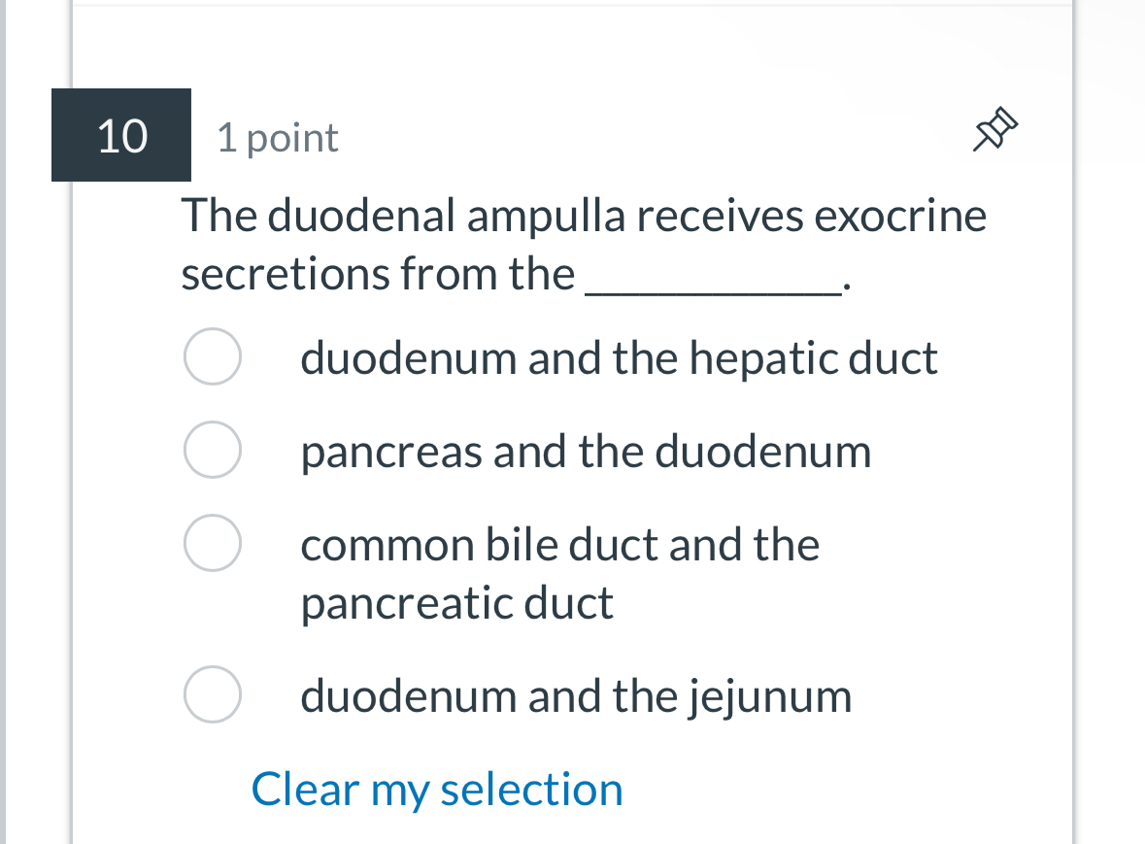Pick "duodenum and the jejunum" option

(212, 694)
